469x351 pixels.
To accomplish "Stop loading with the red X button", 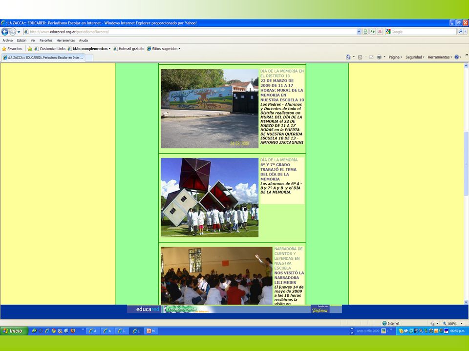I will (380, 32).
